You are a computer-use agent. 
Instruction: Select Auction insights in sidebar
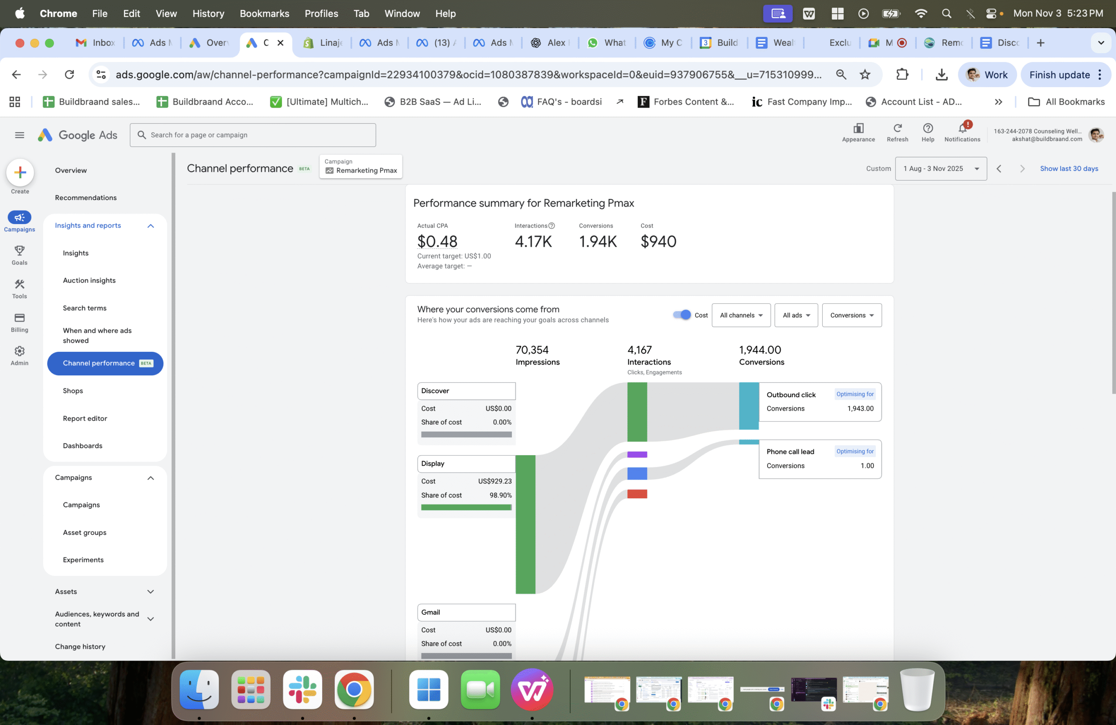(x=89, y=280)
